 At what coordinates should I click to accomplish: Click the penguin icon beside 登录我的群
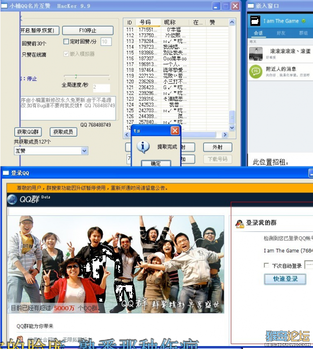pos(240,224)
